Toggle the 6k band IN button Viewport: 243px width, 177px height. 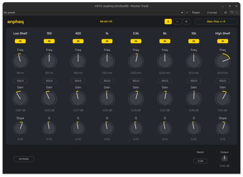[165, 41]
